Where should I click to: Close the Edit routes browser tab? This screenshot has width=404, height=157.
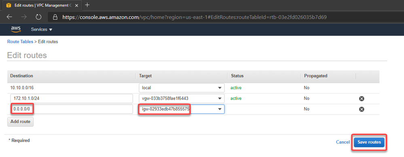pos(76,5)
